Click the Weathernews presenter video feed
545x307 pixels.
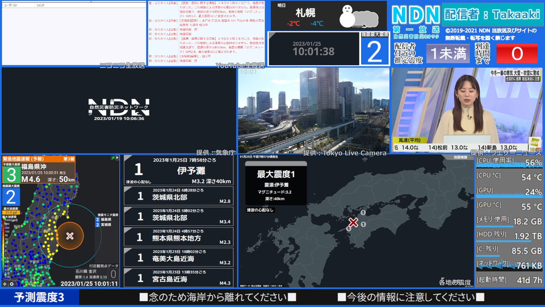pos(467,110)
